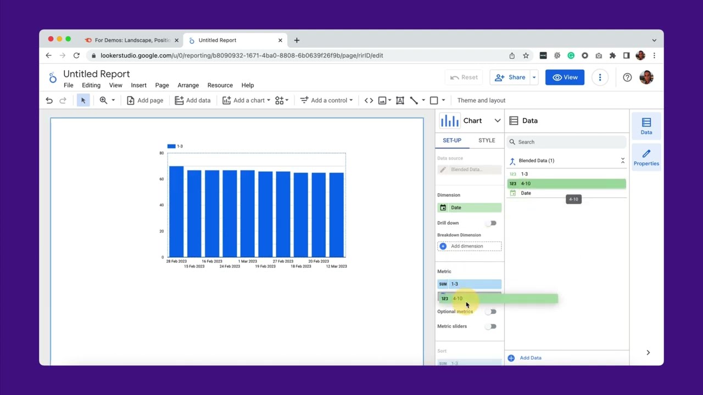Image resolution: width=703 pixels, height=395 pixels.
Task: Select the selection mode pointer tool
Action: tap(83, 100)
